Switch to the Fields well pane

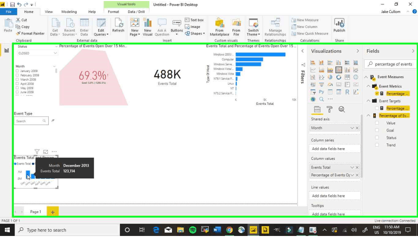pyautogui.click(x=317, y=110)
